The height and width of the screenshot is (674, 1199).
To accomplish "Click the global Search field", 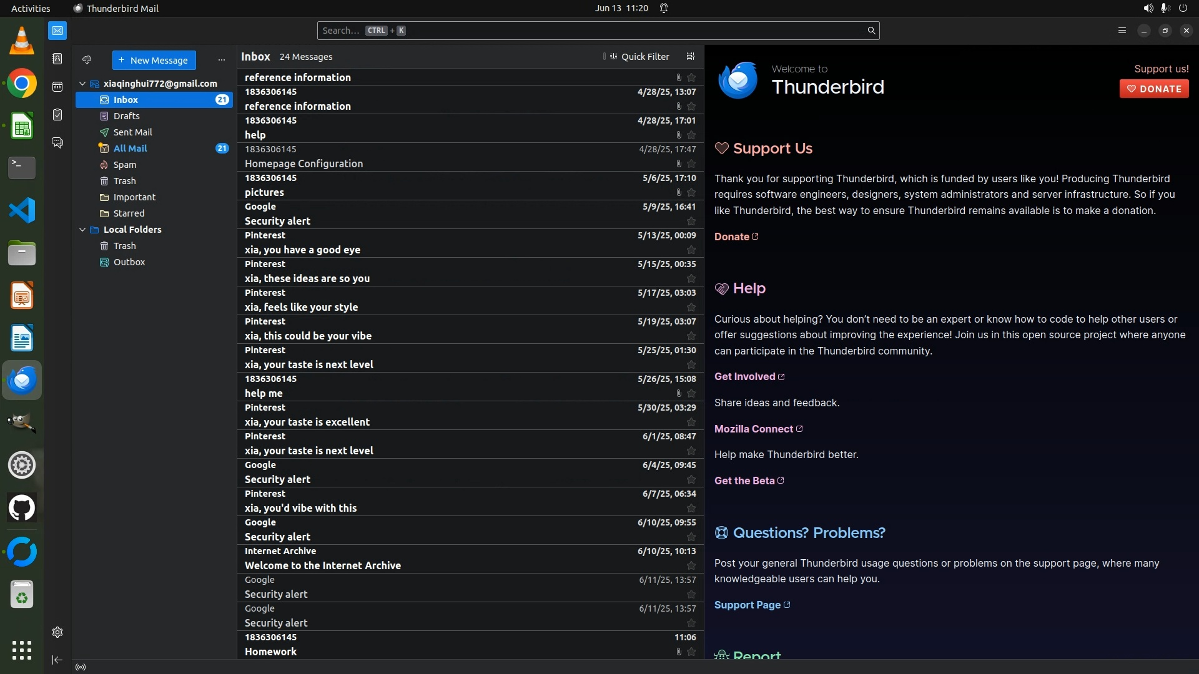I will click(593, 31).
